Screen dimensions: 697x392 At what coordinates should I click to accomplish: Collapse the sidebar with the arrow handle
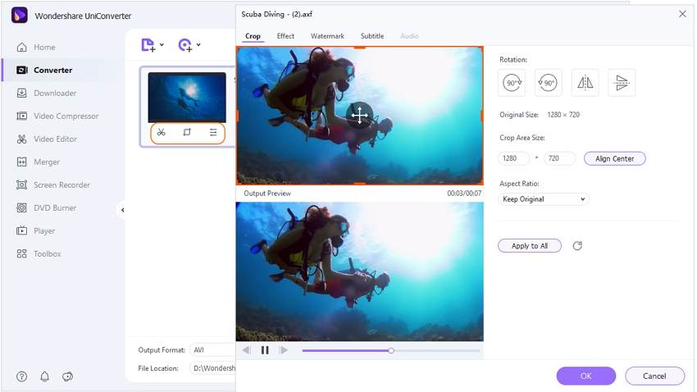coord(122,210)
